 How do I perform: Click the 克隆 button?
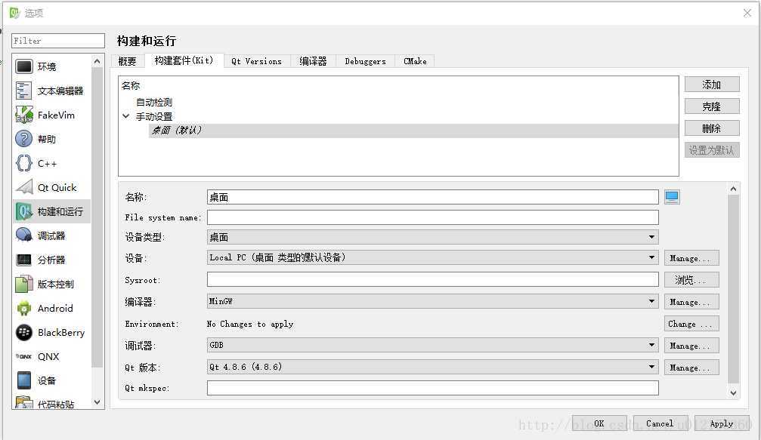tap(712, 106)
